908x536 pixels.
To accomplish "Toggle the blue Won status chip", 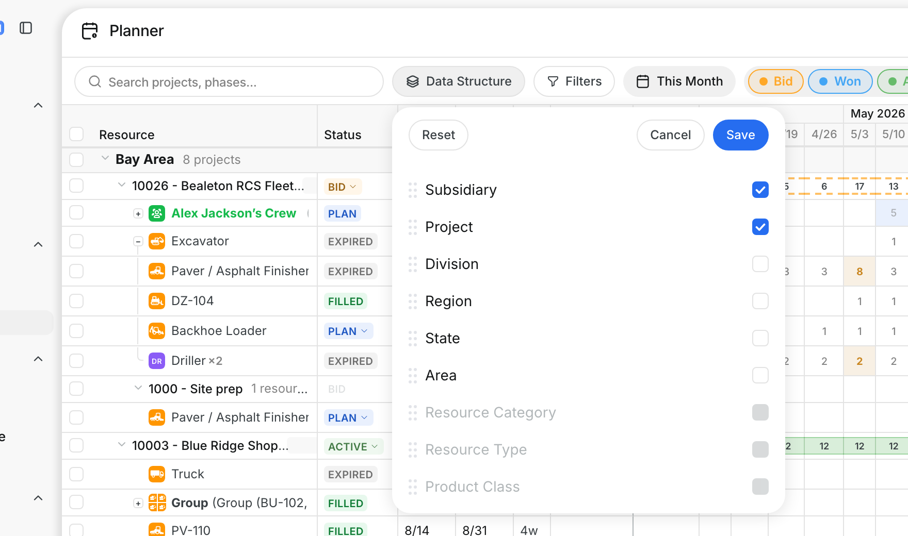I will coord(840,81).
